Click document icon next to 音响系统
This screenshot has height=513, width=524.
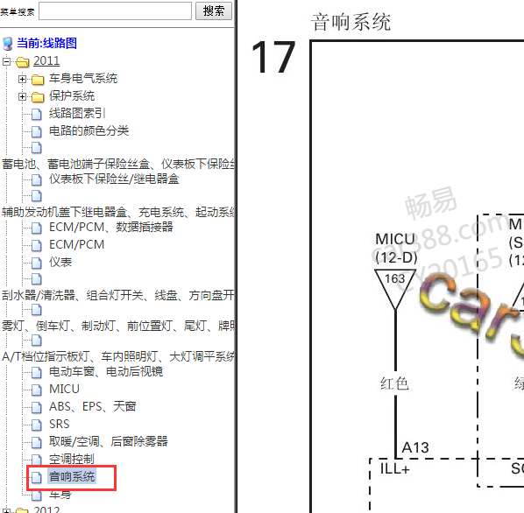37,477
